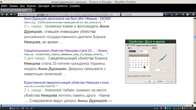Screen dimensions: 196x110
Task: Click the time field showing 20:07:09
Action: 162,70
